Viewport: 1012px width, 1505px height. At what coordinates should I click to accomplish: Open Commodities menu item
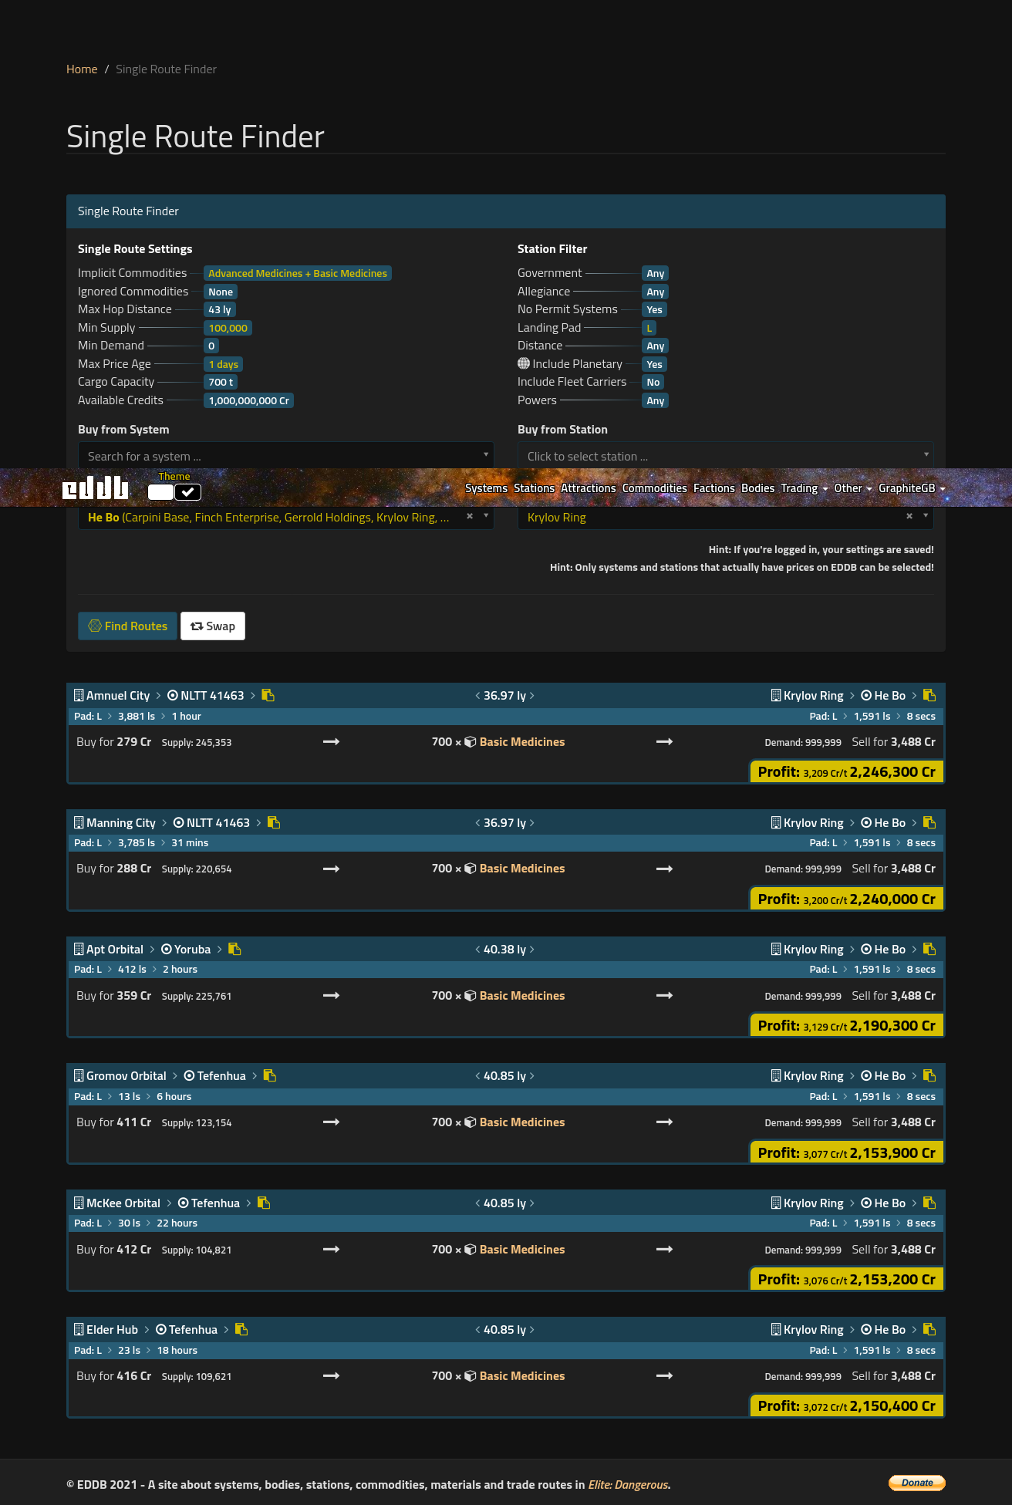click(x=654, y=488)
